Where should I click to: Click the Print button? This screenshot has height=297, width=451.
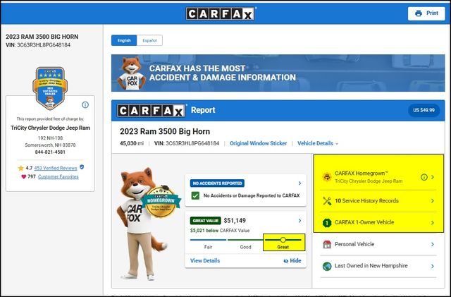click(x=426, y=13)
